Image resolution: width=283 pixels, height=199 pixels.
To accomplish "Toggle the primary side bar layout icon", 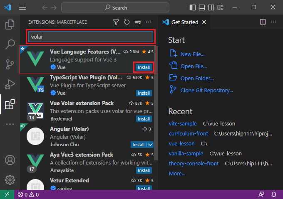I will 193,7.
